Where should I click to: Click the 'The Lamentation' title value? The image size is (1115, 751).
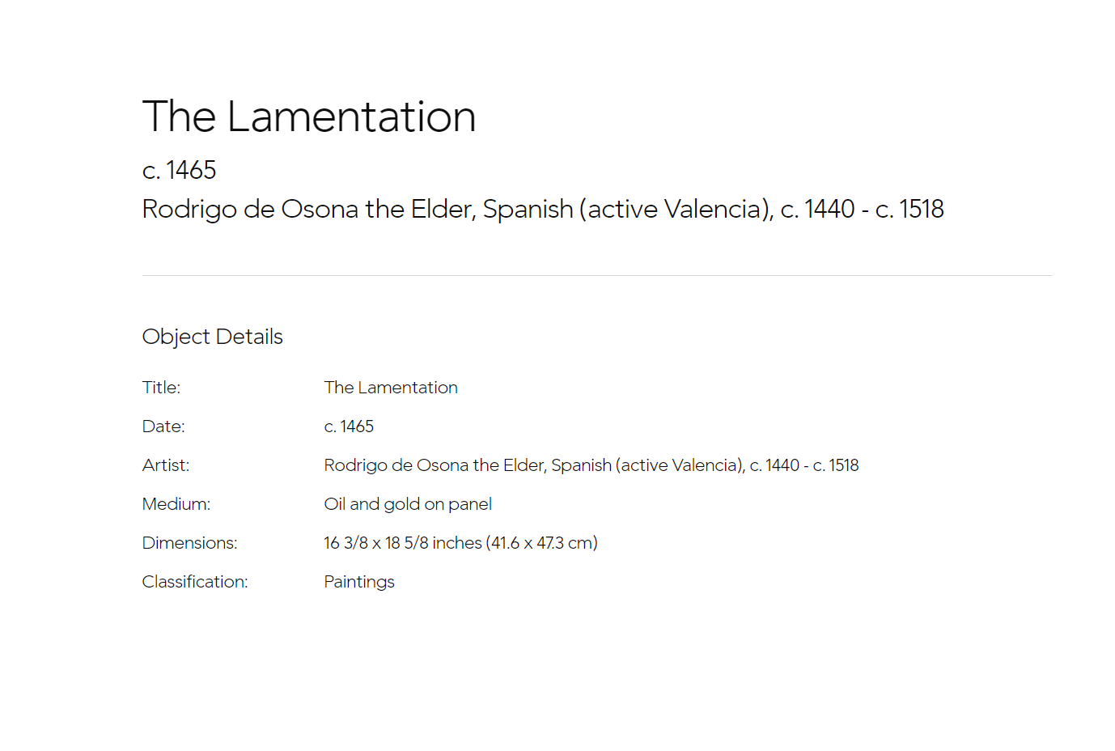tap(391, 388)
